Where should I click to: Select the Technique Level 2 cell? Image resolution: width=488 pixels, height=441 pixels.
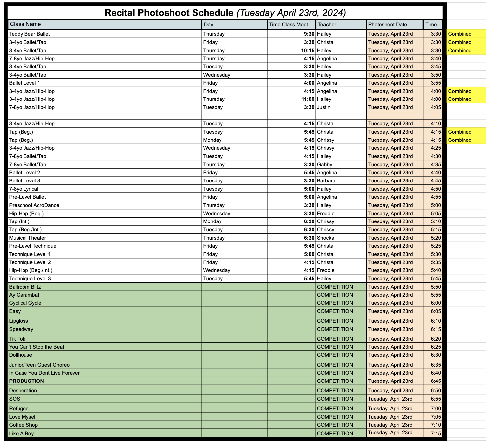(105, 262)
